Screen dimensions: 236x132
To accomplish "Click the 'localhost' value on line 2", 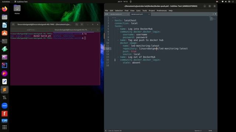I will coord(130,21).
